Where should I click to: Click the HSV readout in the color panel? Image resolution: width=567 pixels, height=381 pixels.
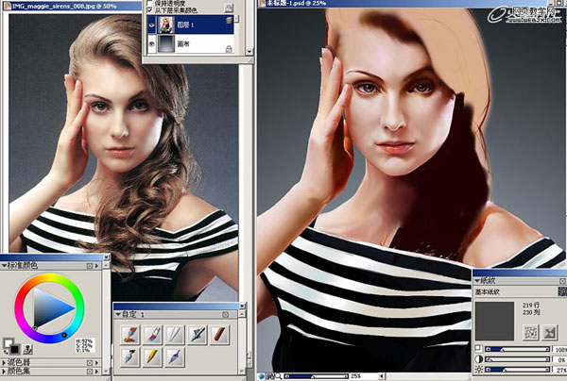(x=85, y=345)
